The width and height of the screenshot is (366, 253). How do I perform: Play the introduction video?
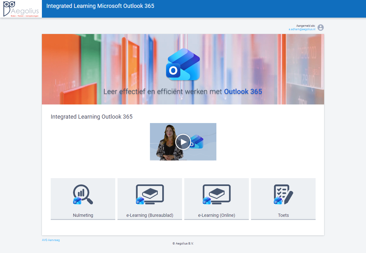pos(183,142)
